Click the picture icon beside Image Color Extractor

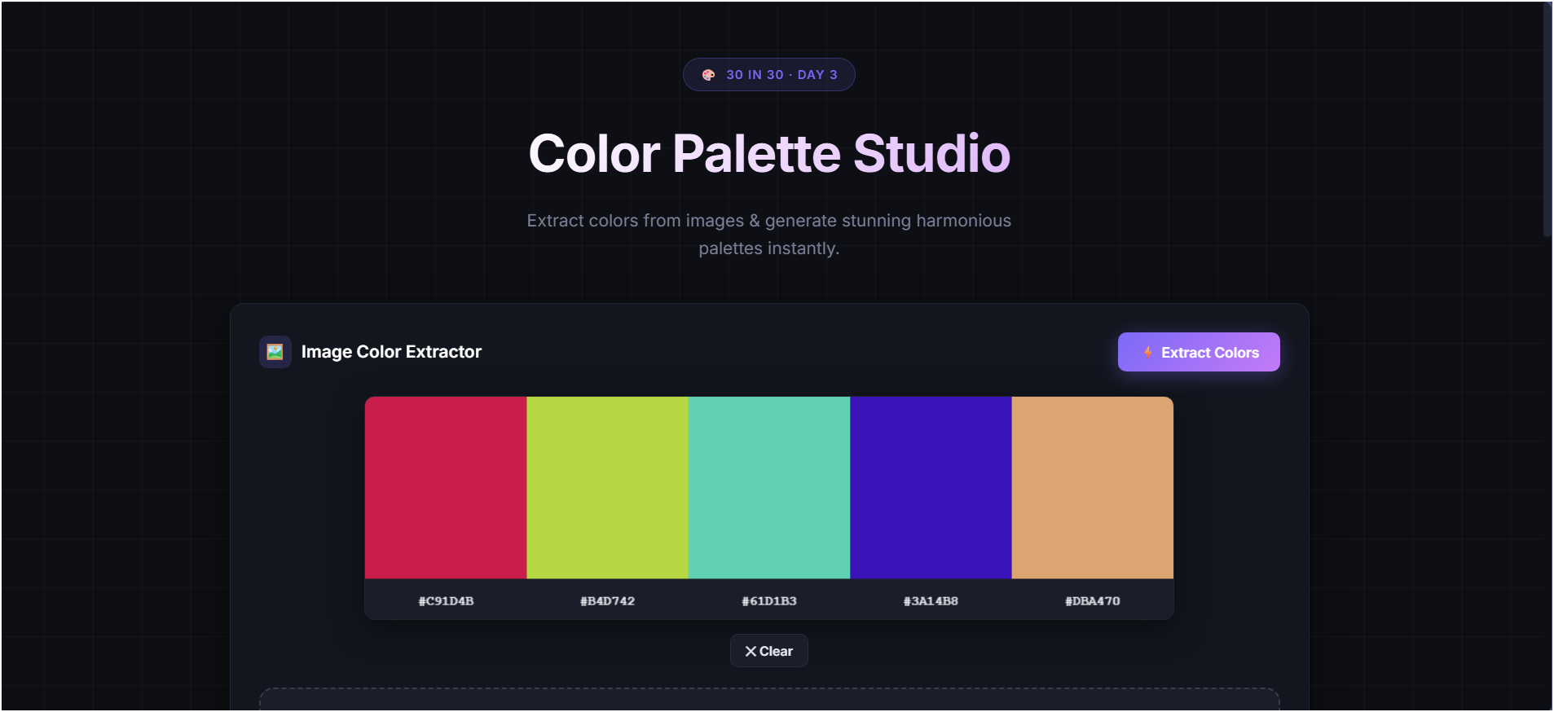pos(275,352)
